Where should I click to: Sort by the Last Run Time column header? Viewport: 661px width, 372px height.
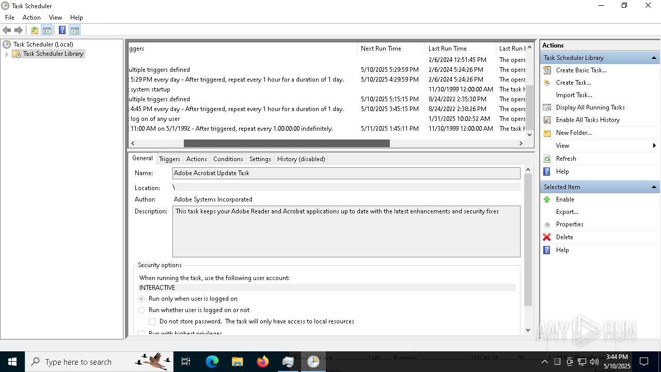460,49
